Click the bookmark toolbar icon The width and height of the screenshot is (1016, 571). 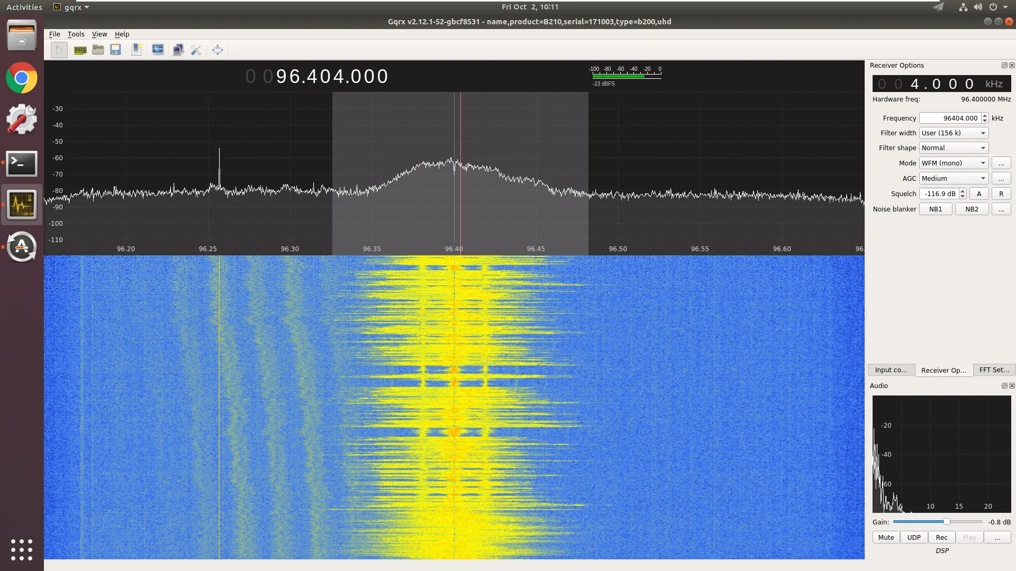137,50
